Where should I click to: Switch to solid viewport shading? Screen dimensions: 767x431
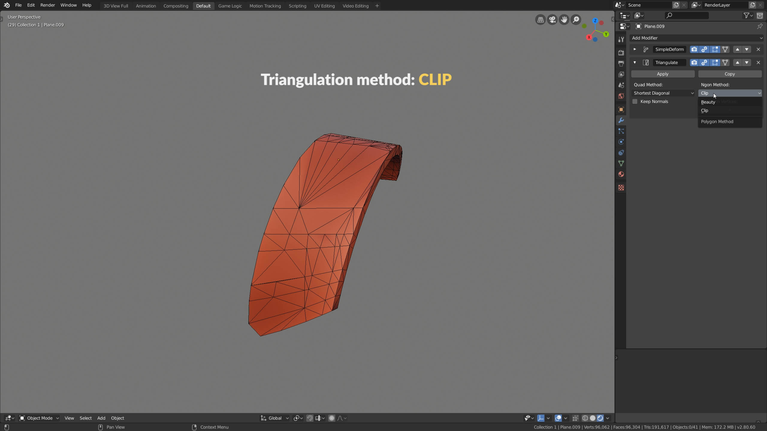point(592,418)
